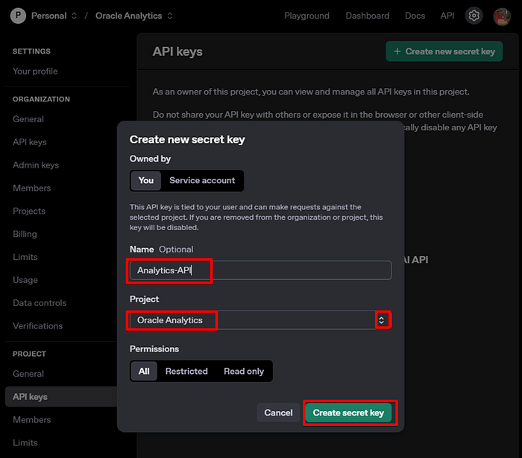Click the ORGANIZATION sidebar heading
Screen dimensions: 522x458
(x=41, y=99)
